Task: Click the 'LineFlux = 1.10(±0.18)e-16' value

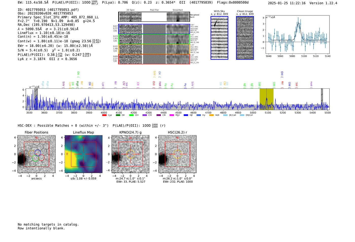Action: point(44,33)
